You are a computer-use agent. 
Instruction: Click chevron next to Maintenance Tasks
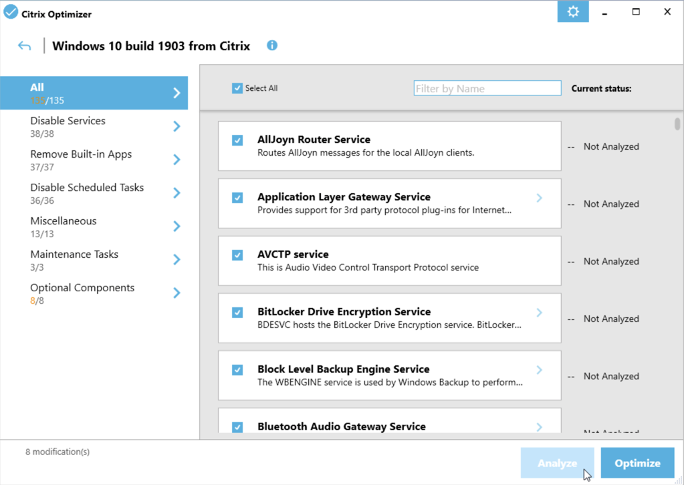(x=177, y=260)
